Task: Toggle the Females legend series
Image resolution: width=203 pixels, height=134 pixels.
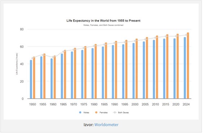Action: point(101,112)
